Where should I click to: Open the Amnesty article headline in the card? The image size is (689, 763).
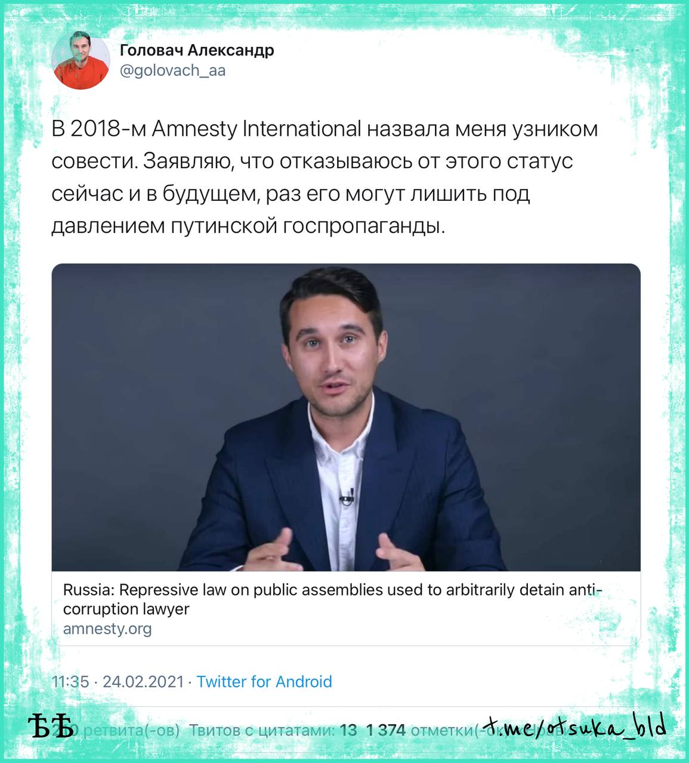(x=333, y=599)
